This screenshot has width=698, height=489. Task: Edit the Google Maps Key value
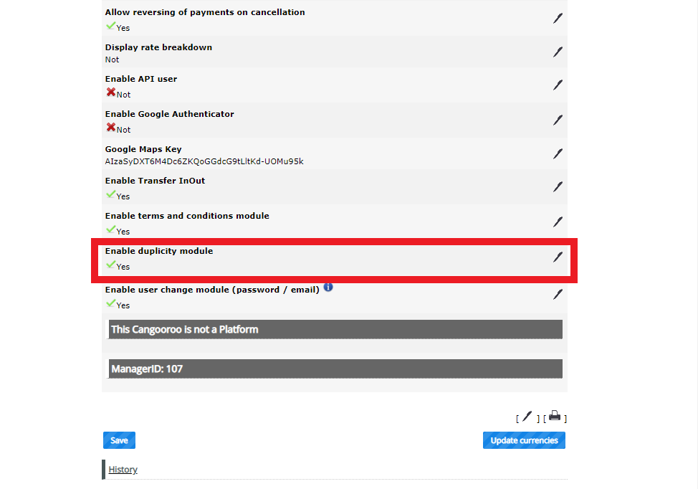click(x=558, y=154)
